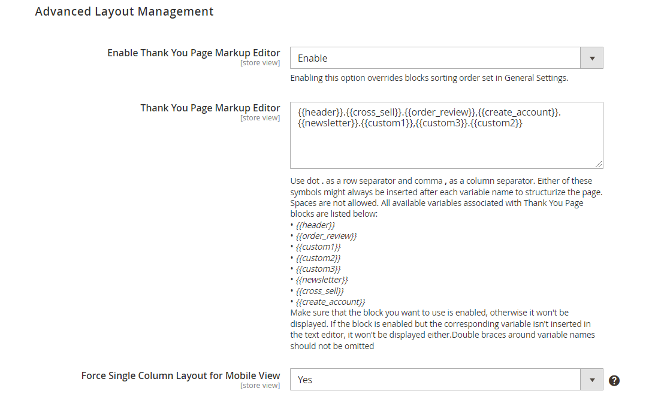Click the markup editor textarea resize handle
The height and width of the screenshot is (400, 649).
(x=599, y=164)
